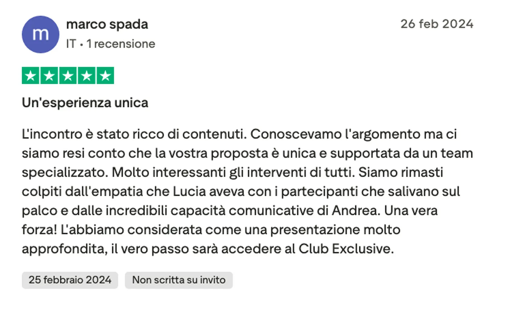Click the purple "m" avatar icon
Screen dimensions: 510x310
(x=40, y=35)
